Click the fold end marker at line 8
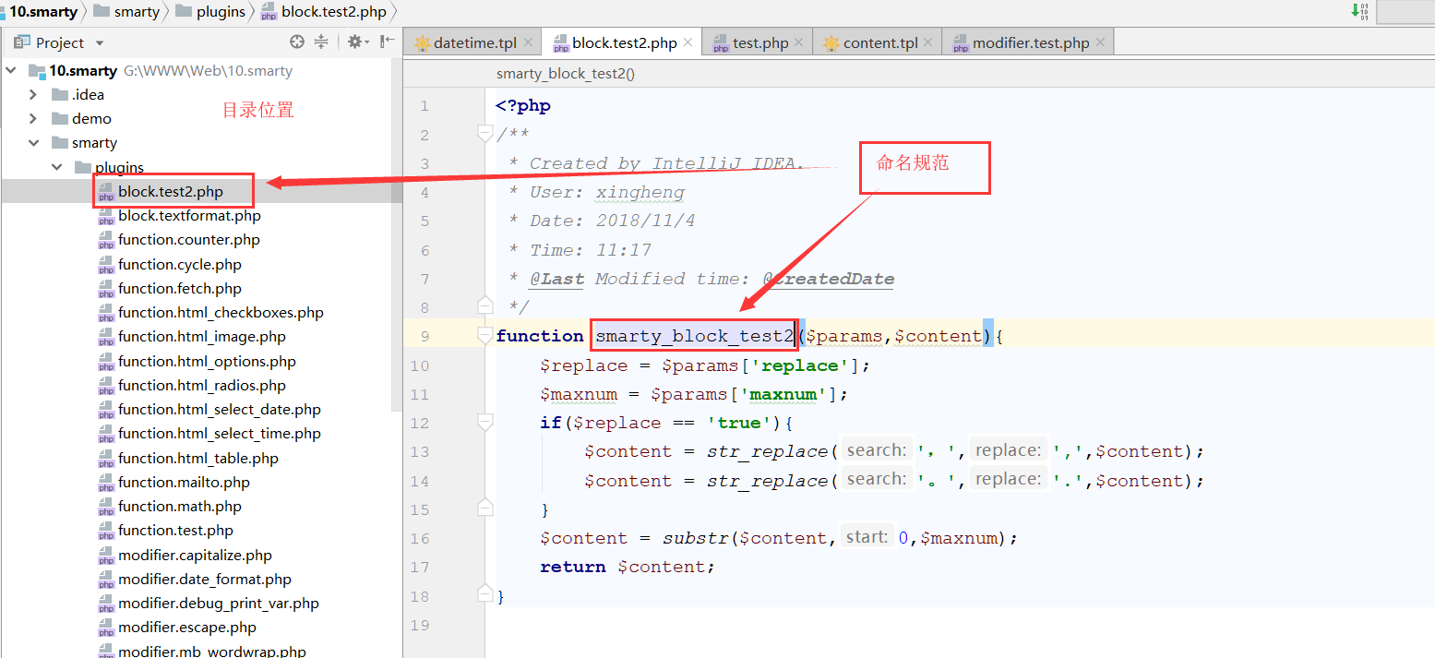The width and height of the screenshot is (1435, 658). 484,306
